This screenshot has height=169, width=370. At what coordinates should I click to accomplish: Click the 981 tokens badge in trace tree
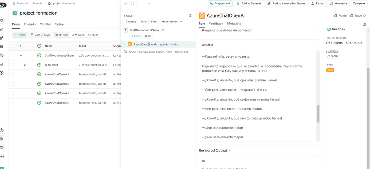(149, 36)
